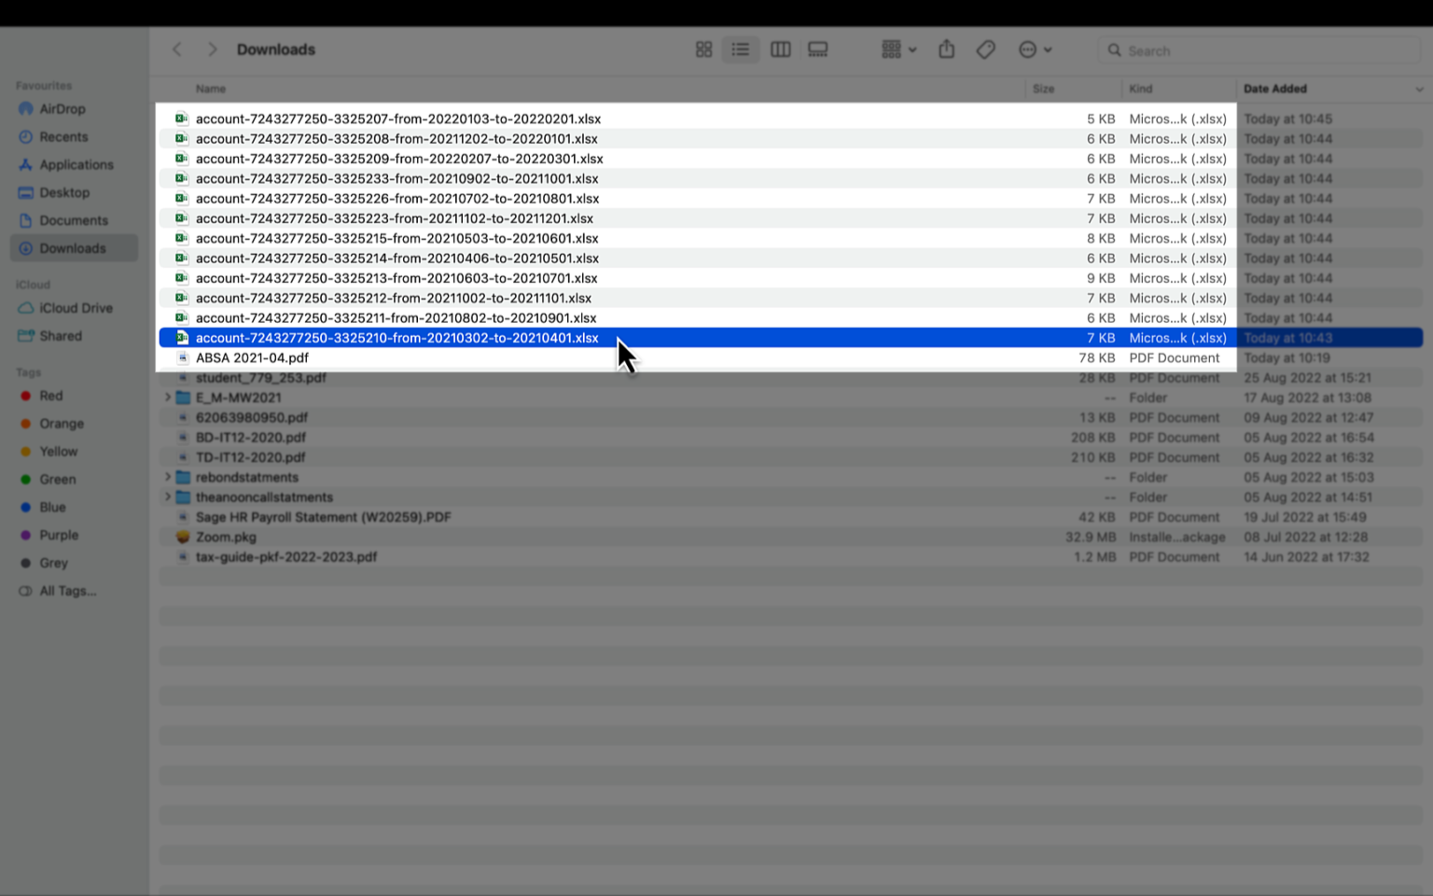Switch to gallery view
Image resolution: width=1433 pixels, height=896 pixels.
[817, 49]
